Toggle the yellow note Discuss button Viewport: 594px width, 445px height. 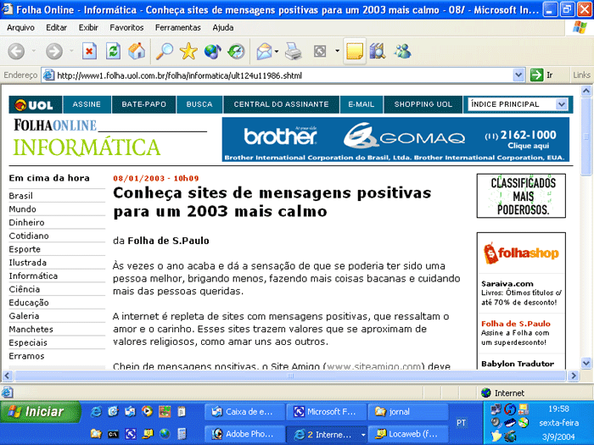tap(355, 51)
